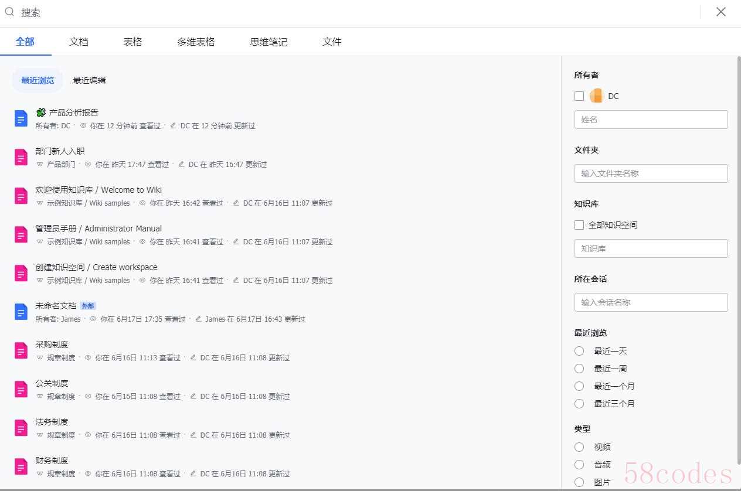Viewport: 741px width, 491px height.
Task: Click the pink icon for 管理员手册
Action: click(x=21, y=234)
